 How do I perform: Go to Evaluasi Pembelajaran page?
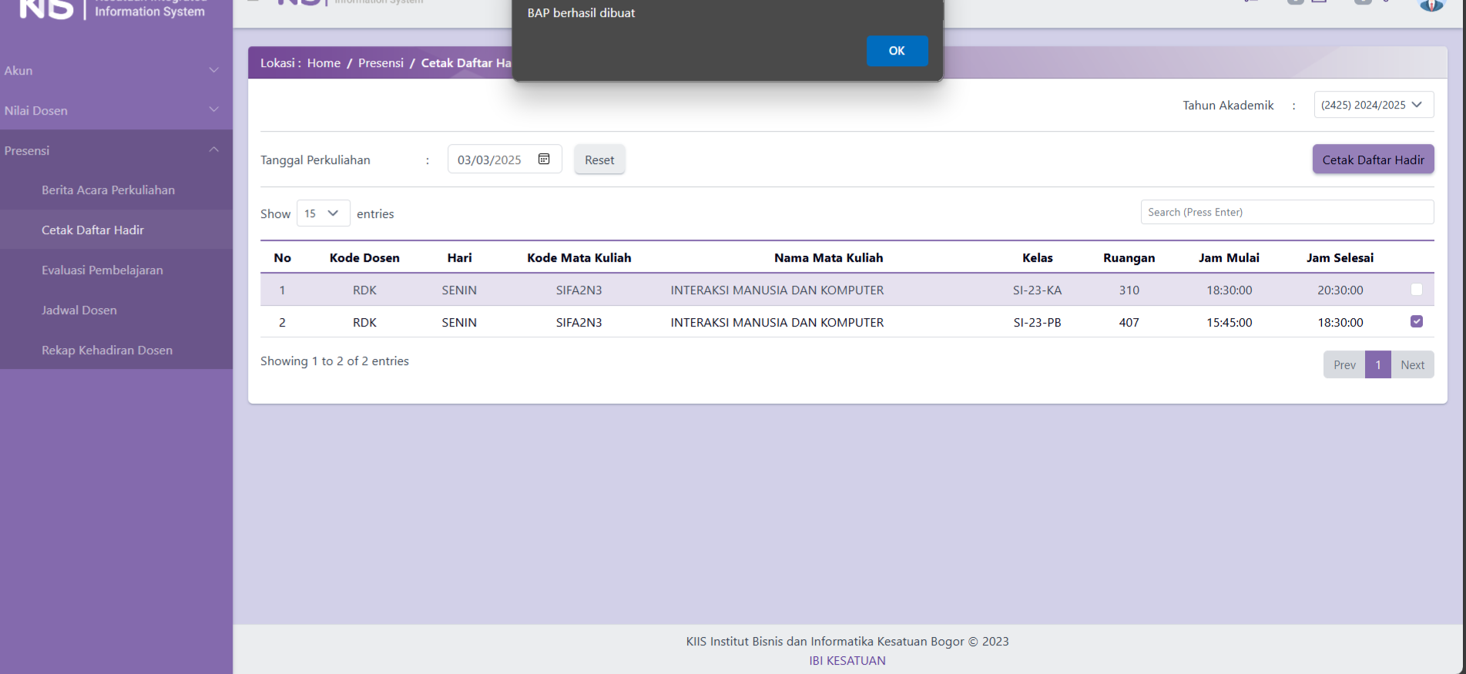pos(102,270)
